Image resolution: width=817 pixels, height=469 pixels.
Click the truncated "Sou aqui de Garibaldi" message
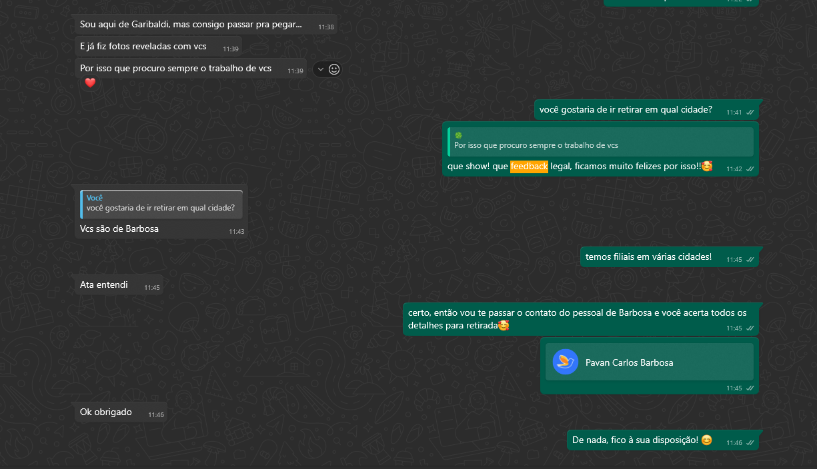pos(191,25)
